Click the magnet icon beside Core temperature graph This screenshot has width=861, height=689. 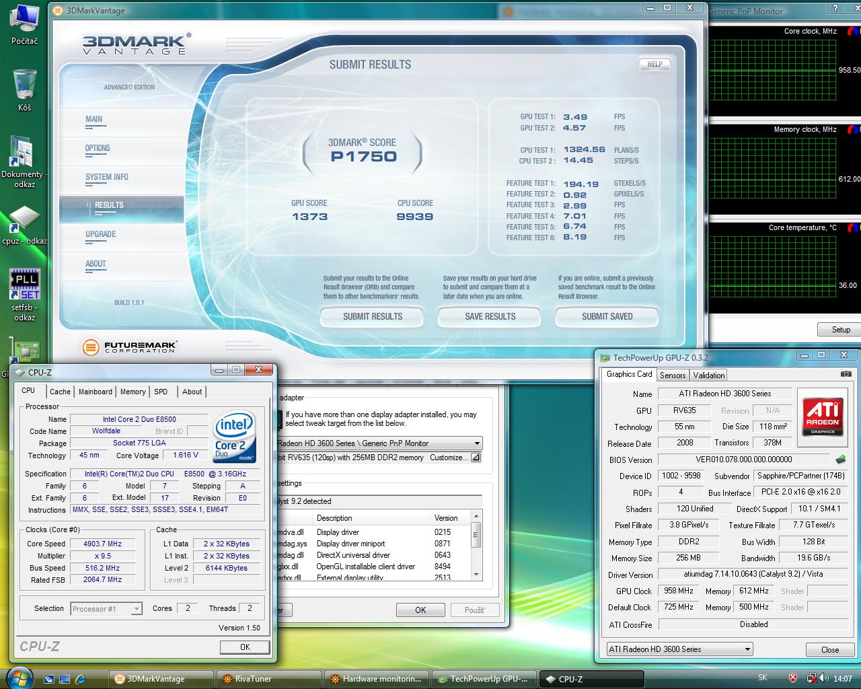(x=854, y=227)
